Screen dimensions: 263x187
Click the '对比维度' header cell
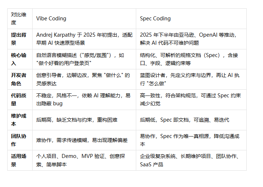point(20,19)
